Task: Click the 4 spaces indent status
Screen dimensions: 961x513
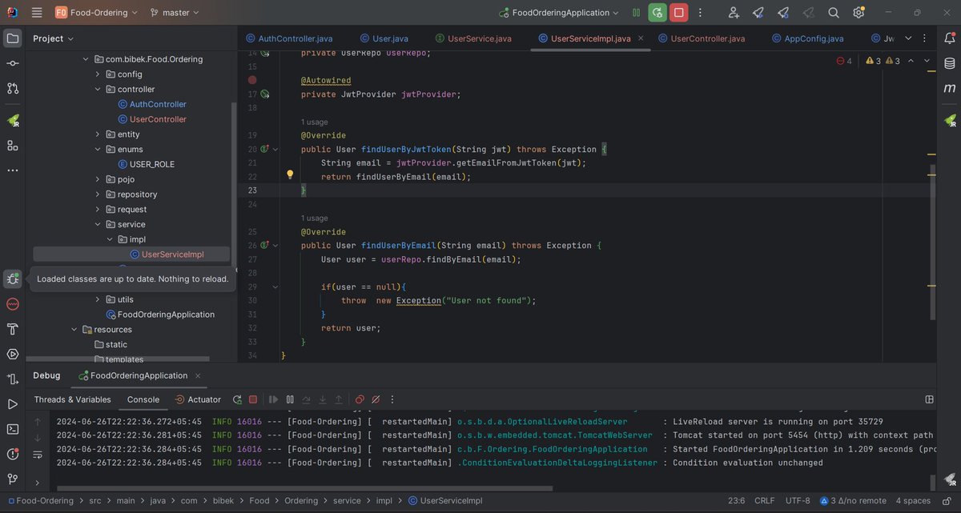Action: [913, 501]
